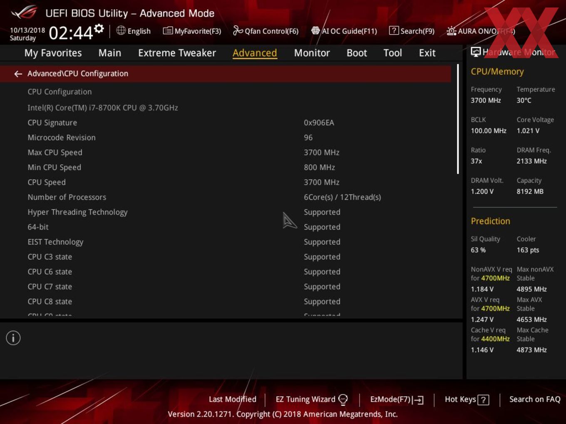
Task: Click the ROG logo
Action: coord(24,12)
